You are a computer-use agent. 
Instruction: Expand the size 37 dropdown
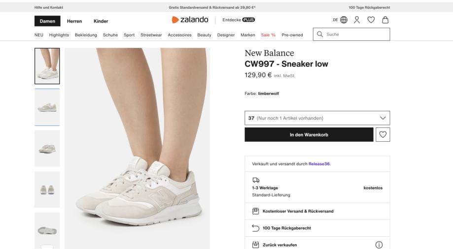point(317,118)
